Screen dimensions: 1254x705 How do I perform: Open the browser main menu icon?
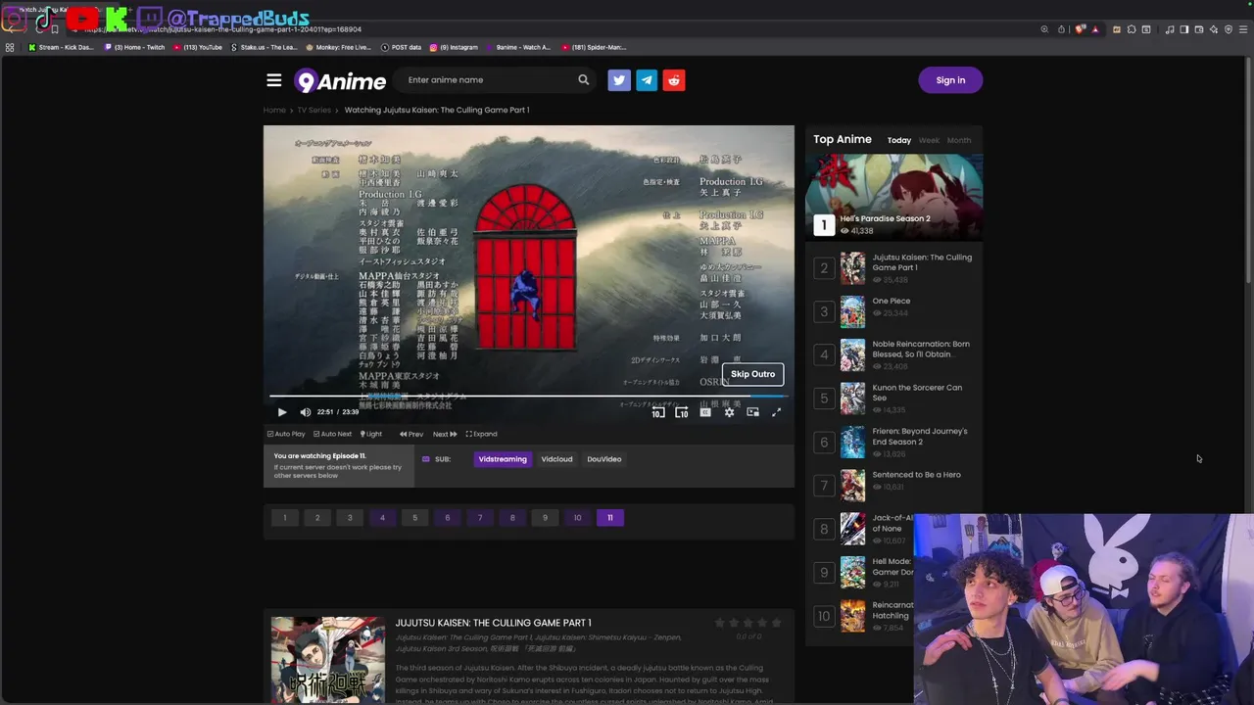pos(1243,29)
